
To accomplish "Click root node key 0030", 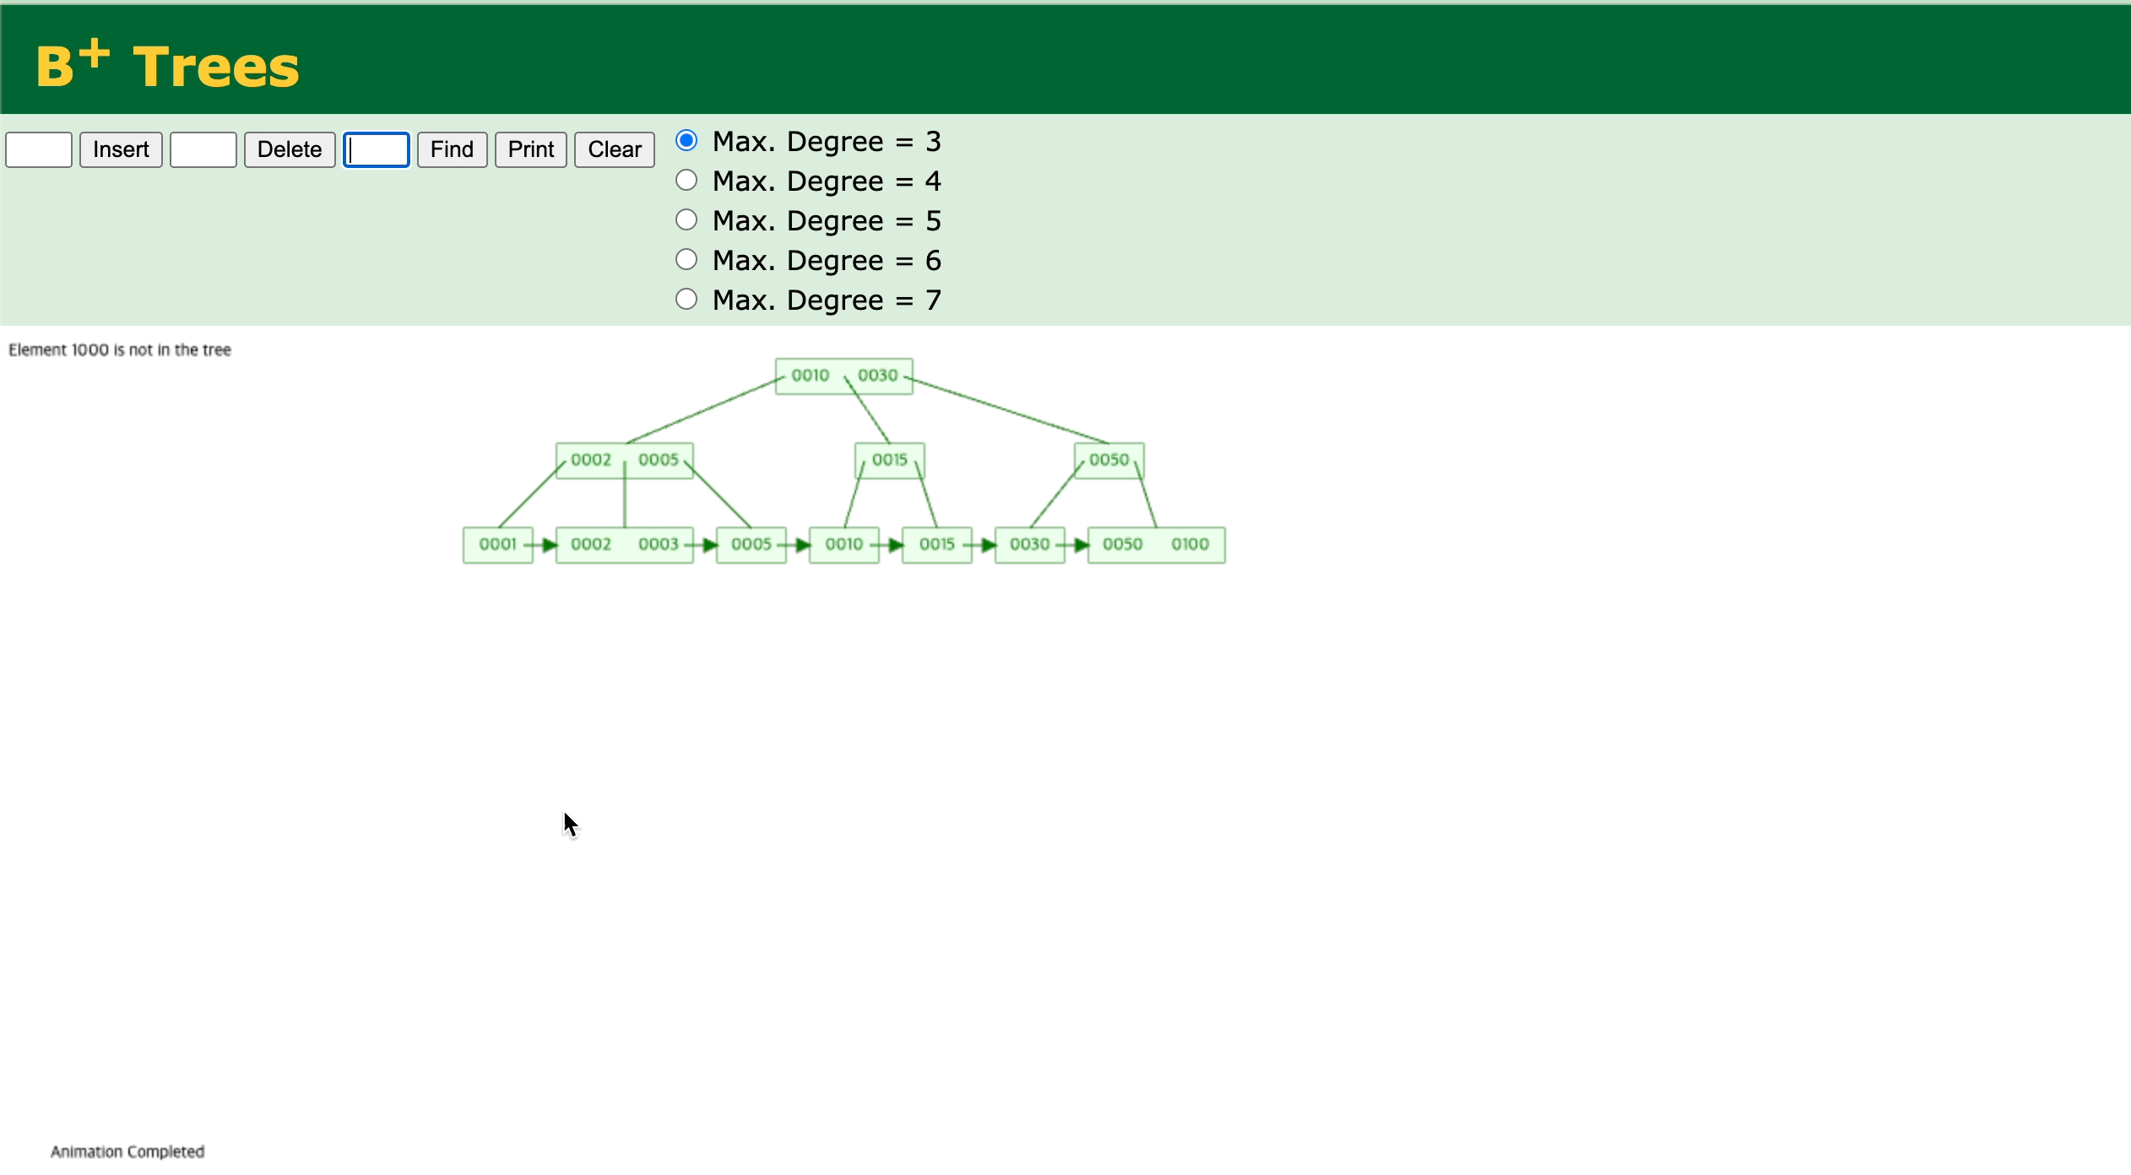I will point(877,376).
